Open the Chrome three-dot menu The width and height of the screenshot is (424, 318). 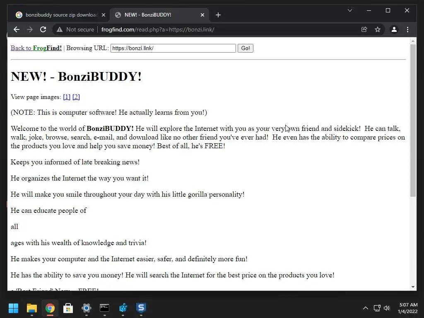click(x=408, y=29)
